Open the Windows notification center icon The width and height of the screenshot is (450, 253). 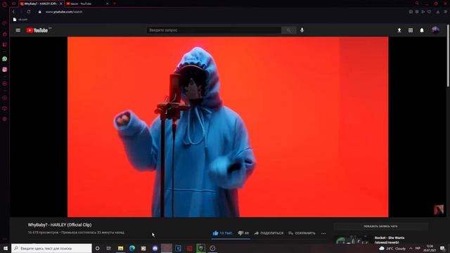point(442,248)
